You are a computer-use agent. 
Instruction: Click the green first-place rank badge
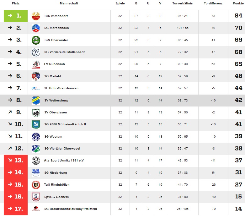(x=16, y=16)
